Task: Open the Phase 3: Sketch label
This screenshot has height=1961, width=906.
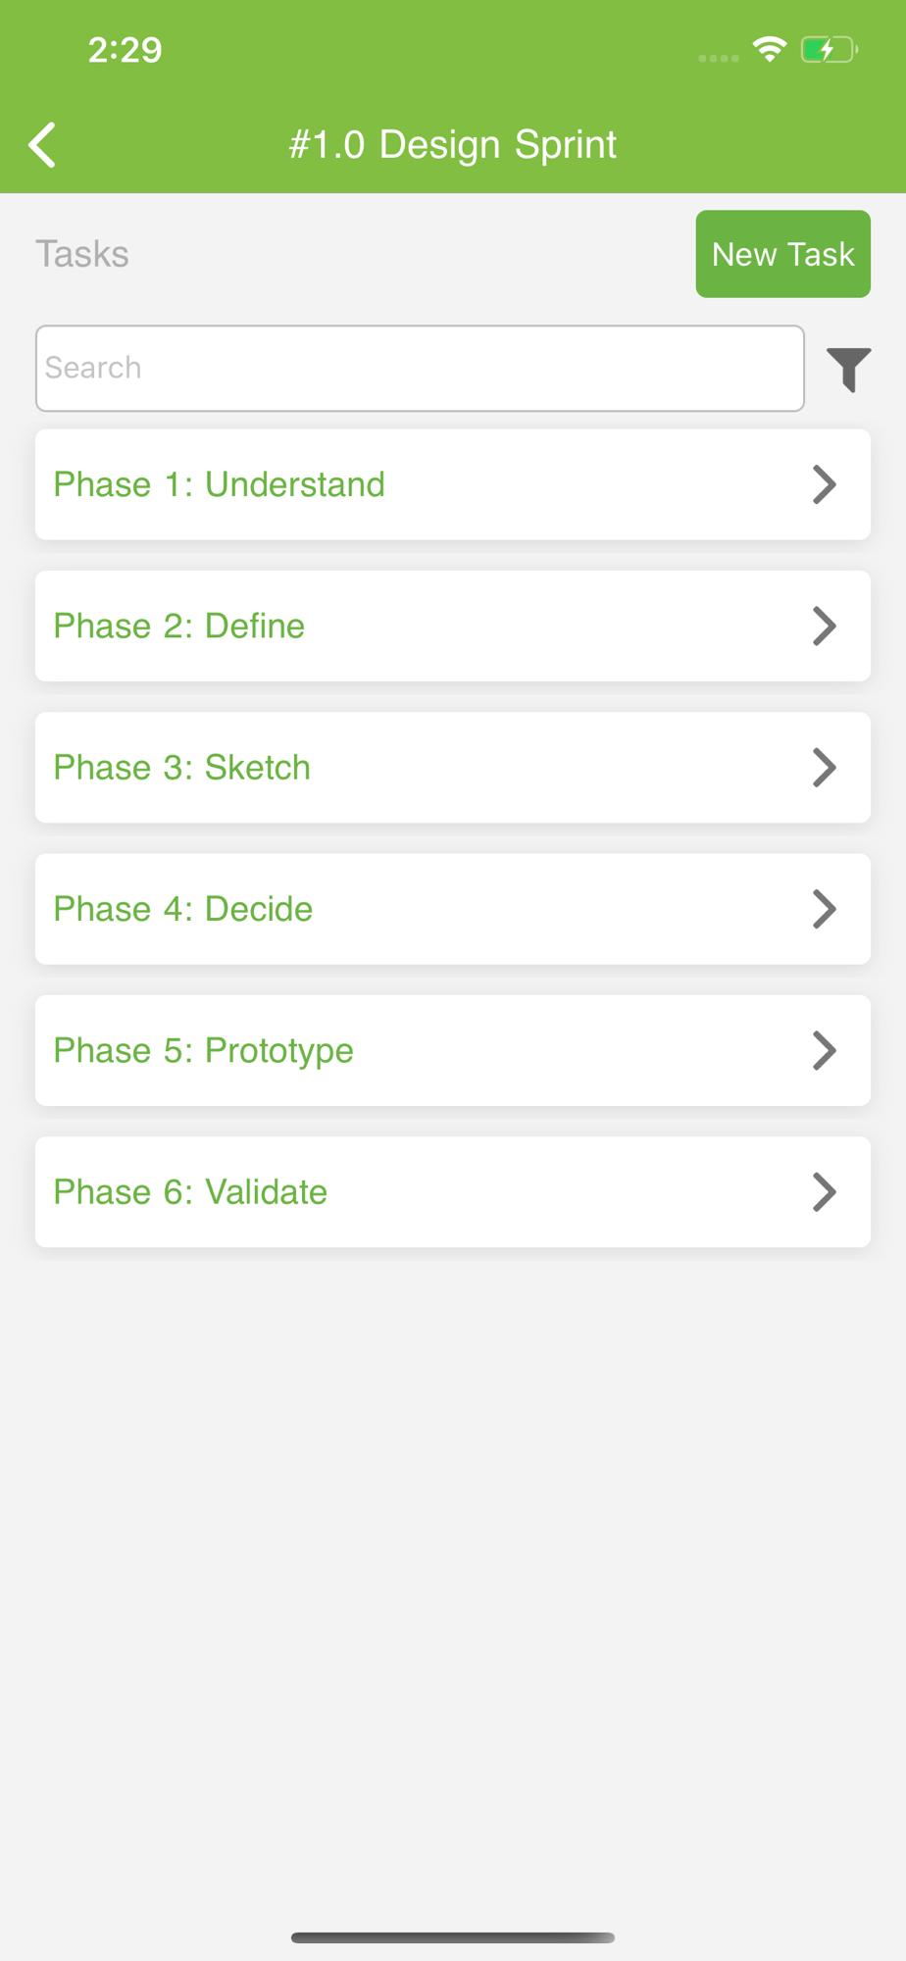Action: click(x=181, y=768)
